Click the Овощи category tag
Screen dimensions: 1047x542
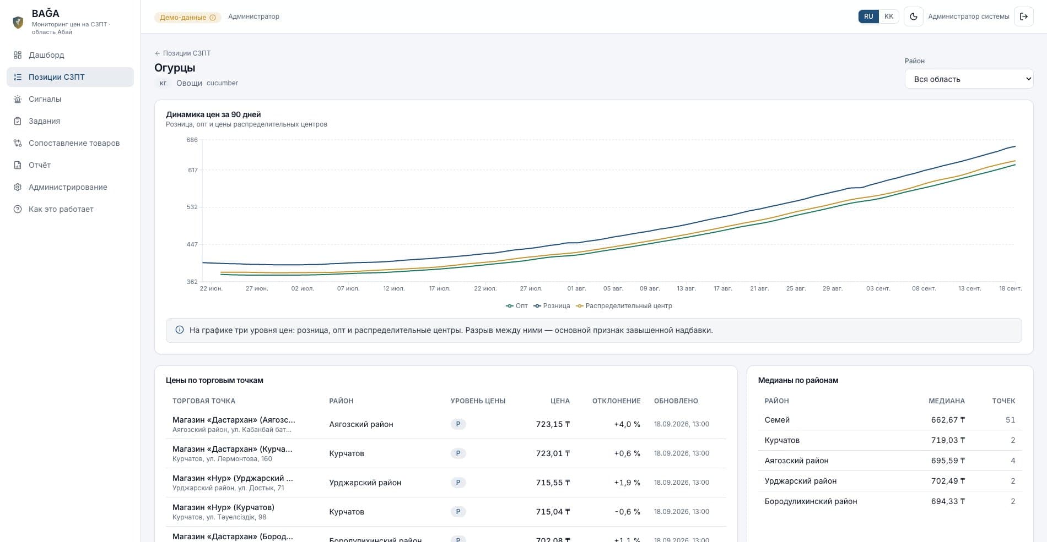(189, 83)
